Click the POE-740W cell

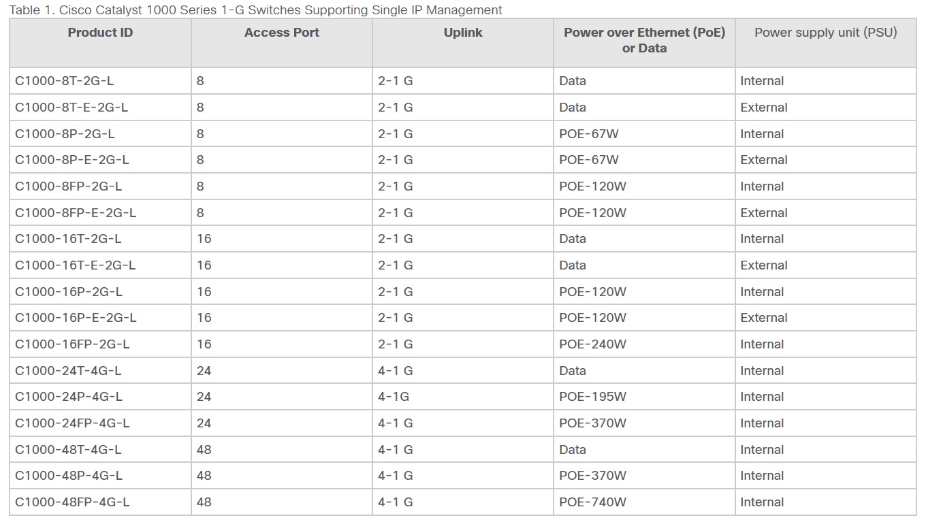tap(592, 502)
